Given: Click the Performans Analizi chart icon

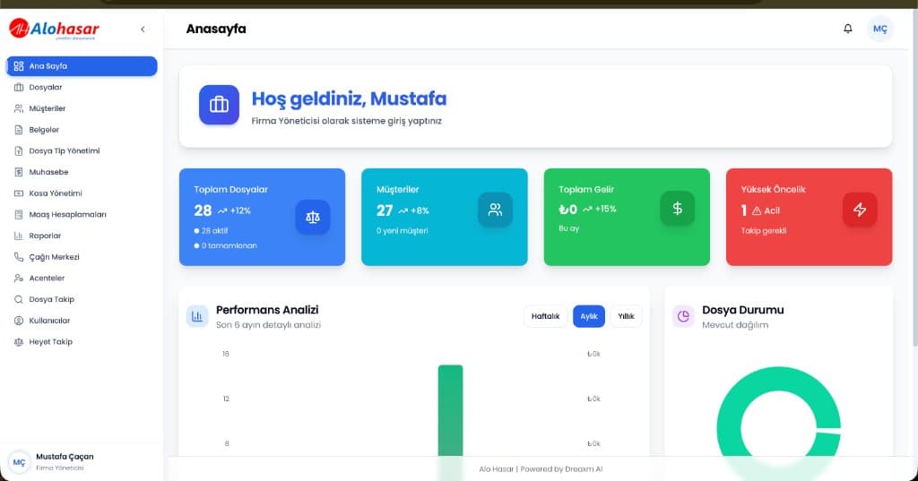Looking at the screenshot, I should pos(197,316).
